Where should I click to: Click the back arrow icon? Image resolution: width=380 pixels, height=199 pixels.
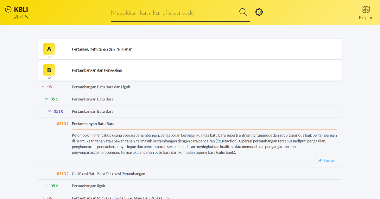point(8,9)
